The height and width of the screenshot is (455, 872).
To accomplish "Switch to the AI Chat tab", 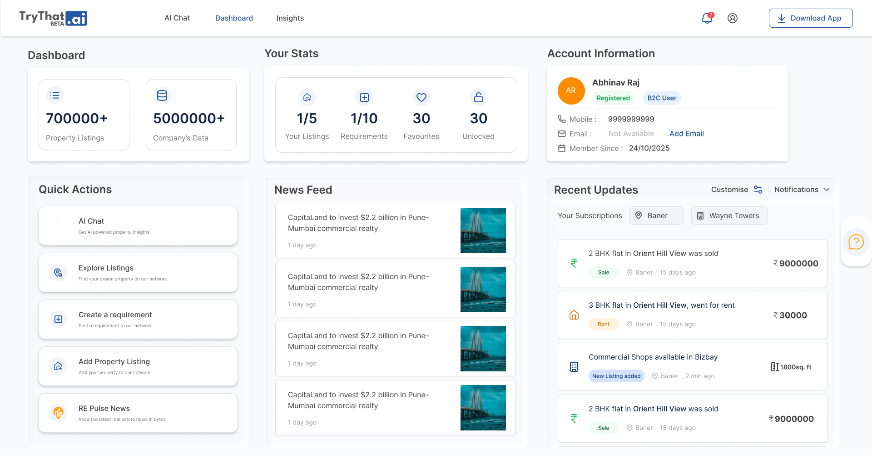I will 177,18.
